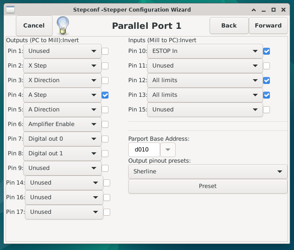Toggle the invert checkbox for Pin 4
Screen dimensions: 294x250
click(x=105, y=95)
